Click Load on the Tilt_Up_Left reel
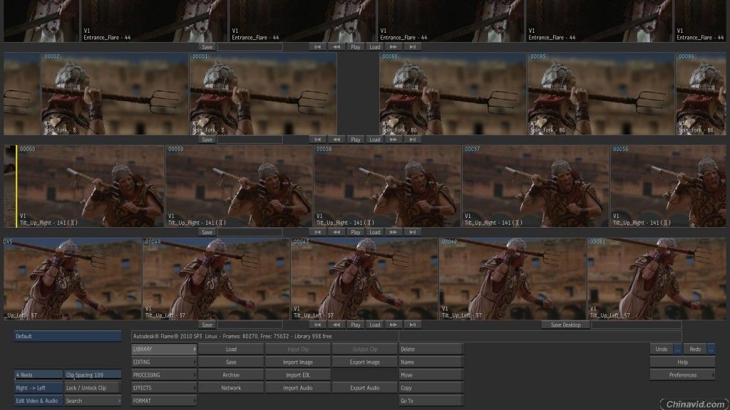 coord(374,325)
